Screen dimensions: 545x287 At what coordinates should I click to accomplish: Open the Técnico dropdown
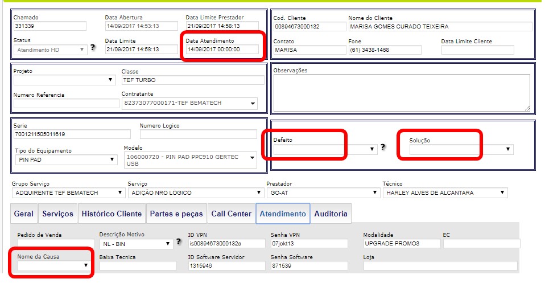click(x=444, y=192)
